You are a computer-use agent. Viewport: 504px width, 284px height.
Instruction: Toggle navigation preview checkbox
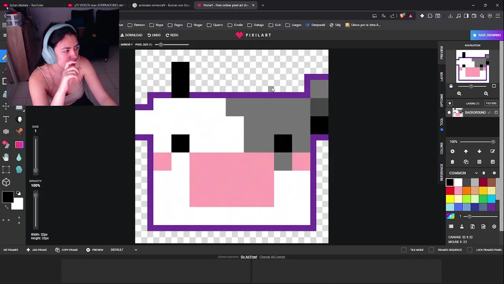click(x=494, y=86)
